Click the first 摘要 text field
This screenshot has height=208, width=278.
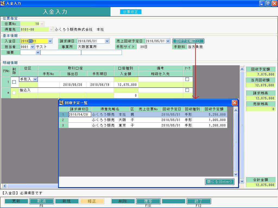click(x=61, y=52)
